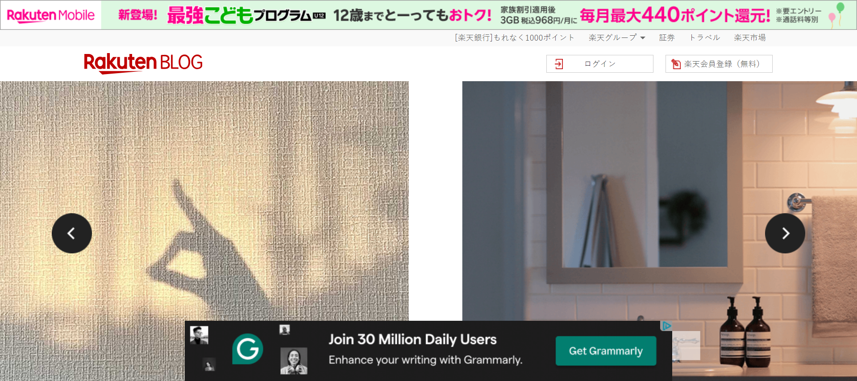Click the smiling woman photo in ad
The image size is (857, 381).
(294, 361)
